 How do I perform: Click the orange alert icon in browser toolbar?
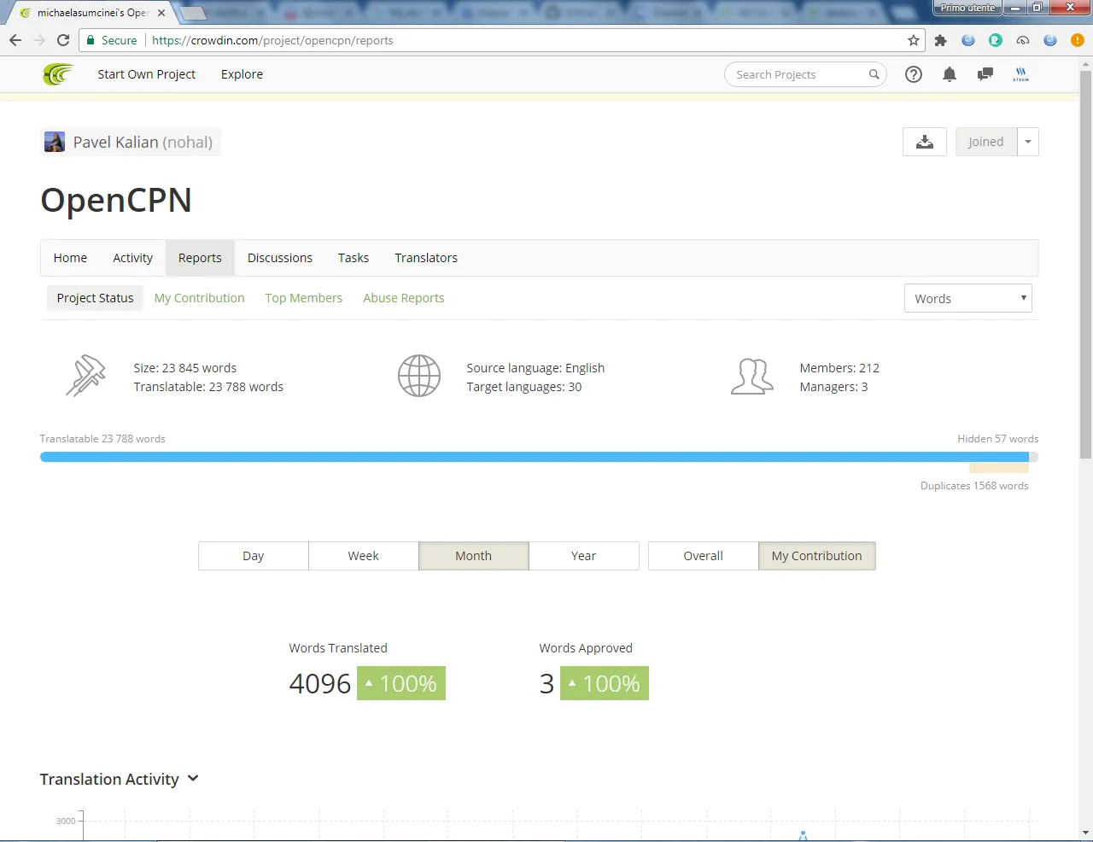tap(1078, 40)
